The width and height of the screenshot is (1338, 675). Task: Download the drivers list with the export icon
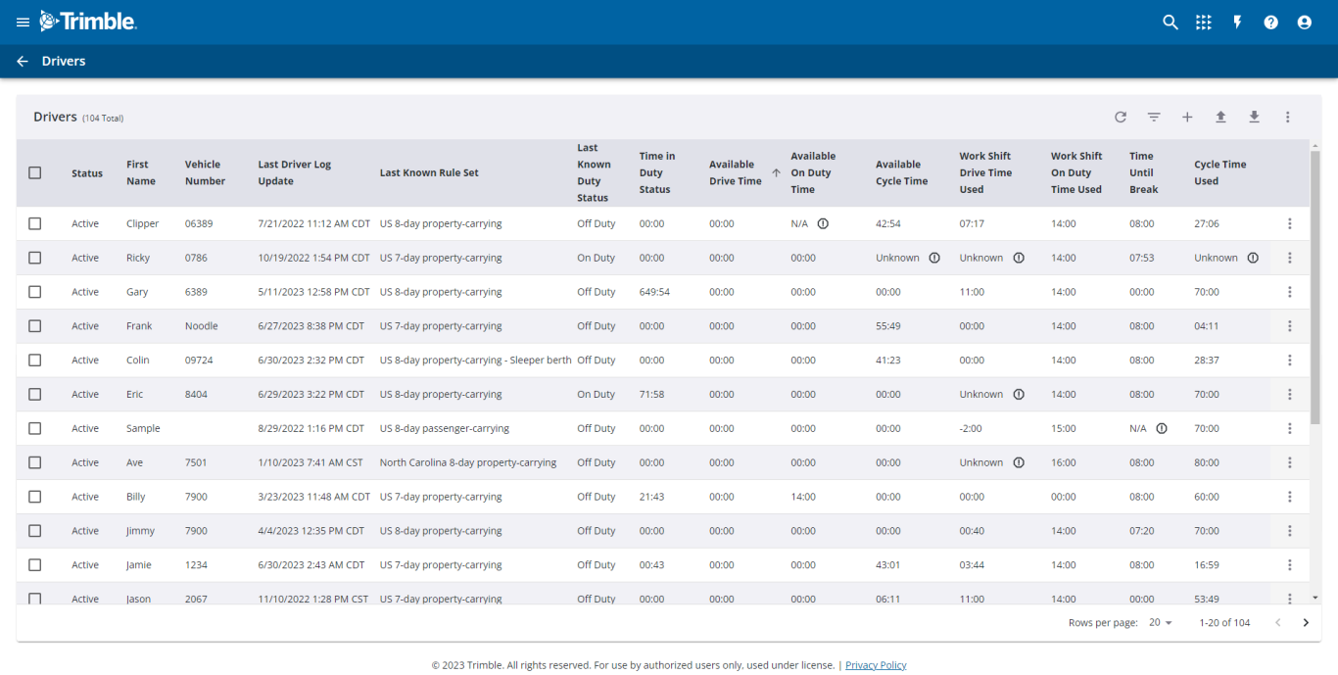pos(1254,117)
